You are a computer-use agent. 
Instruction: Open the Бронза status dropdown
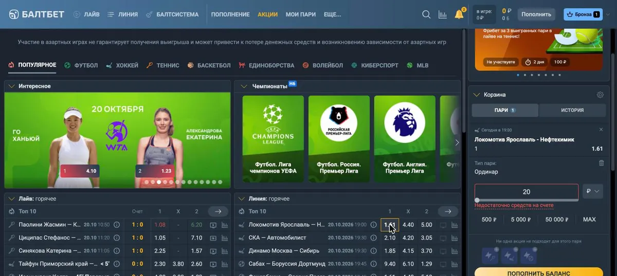[x=583, y=14]
